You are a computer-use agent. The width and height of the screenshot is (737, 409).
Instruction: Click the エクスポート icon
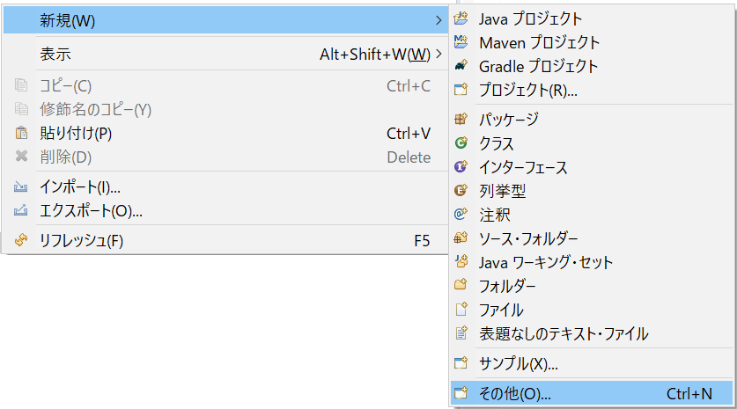pos(20,210)
